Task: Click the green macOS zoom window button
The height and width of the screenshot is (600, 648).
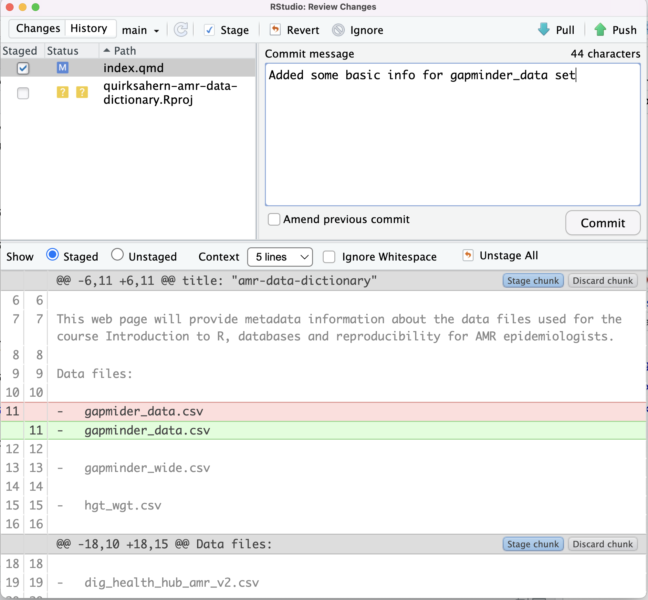Action: 36,7
